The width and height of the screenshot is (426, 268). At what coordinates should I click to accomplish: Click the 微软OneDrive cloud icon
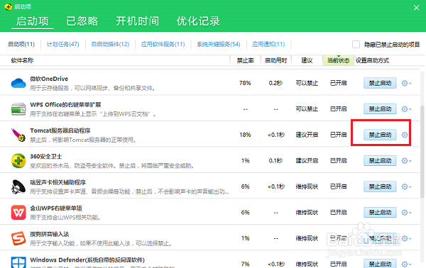pos(18,83)
